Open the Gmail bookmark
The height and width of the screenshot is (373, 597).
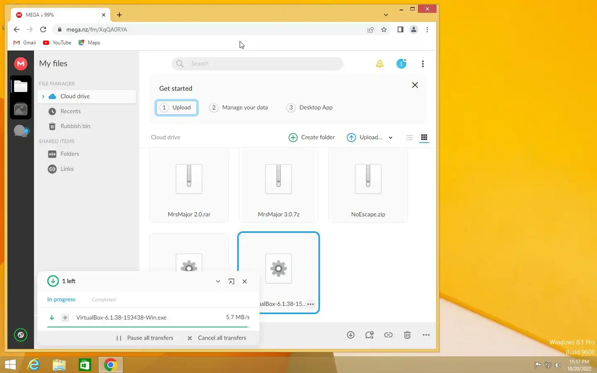pos(25,43)
